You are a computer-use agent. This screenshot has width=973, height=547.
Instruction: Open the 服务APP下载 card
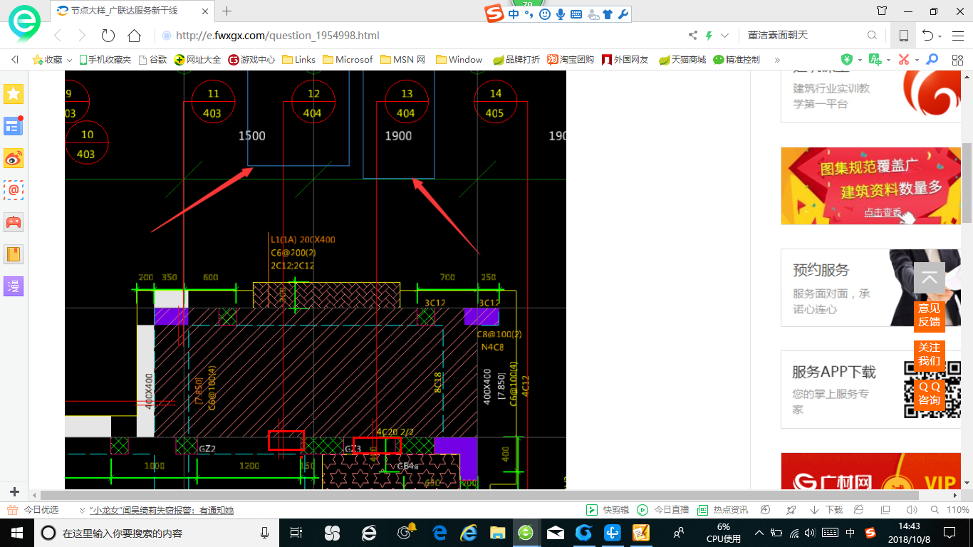coord(870,390)
